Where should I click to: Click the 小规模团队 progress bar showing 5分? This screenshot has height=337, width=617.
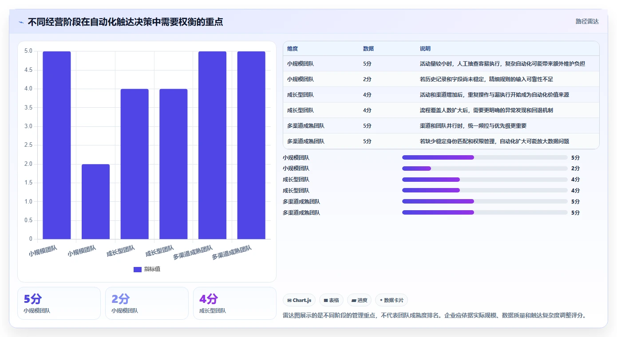(485, 157)
